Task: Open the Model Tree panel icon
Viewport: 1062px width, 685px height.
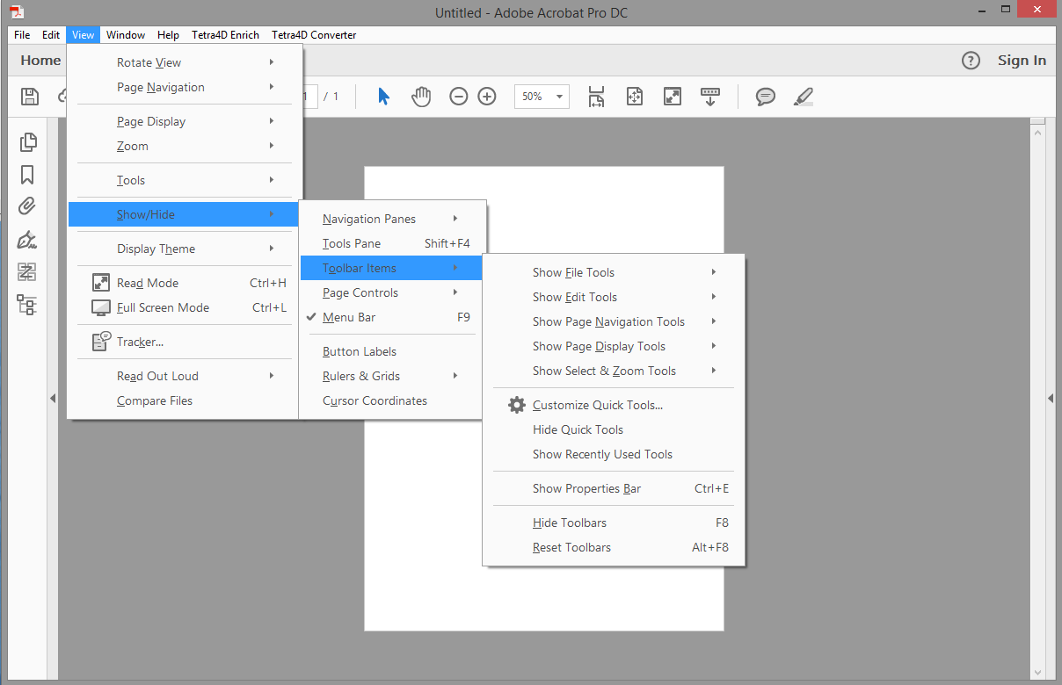Action: pos(27,305)
